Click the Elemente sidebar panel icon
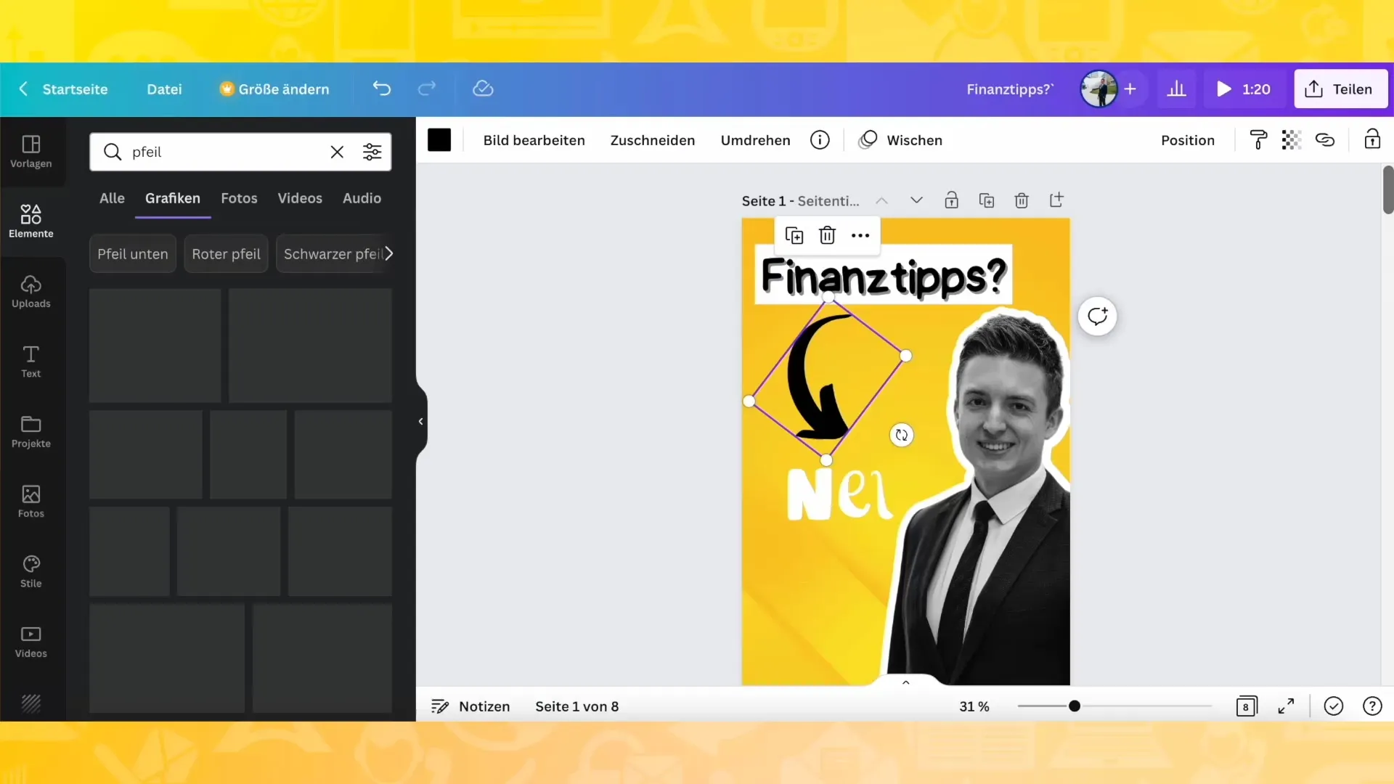Screen dimensions: 1394x784 tap(30, 219)
